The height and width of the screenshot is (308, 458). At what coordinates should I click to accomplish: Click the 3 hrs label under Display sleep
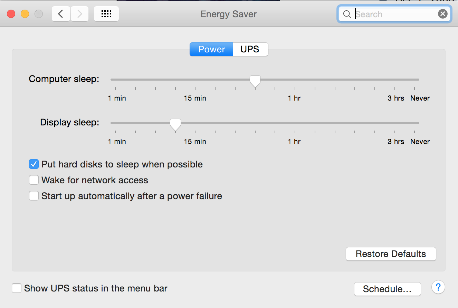(396, 142)
